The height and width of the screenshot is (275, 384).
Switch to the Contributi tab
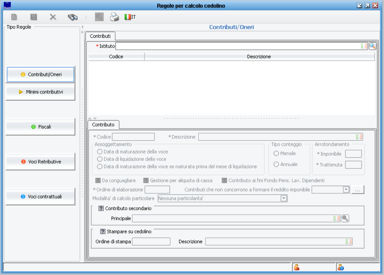(100, 36)
